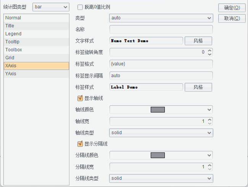Uncheck the 显示分隔线 checkbox
Screen dimensions: 248x187
tap(80, 144)
